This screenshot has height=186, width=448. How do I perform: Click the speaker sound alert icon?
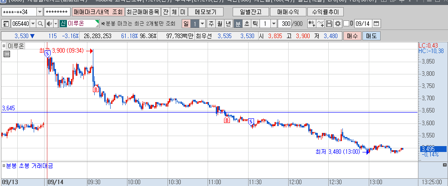point(49,24)
